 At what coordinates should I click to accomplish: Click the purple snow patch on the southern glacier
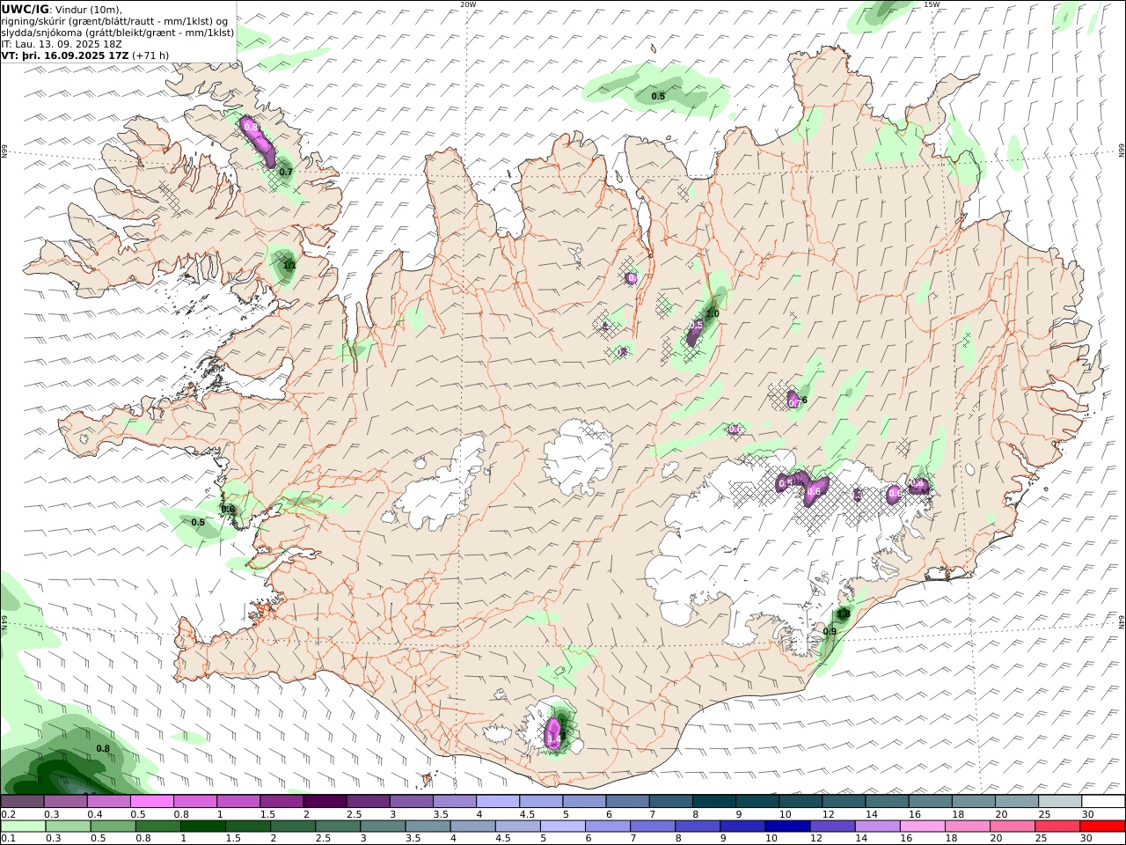[553, 733]
